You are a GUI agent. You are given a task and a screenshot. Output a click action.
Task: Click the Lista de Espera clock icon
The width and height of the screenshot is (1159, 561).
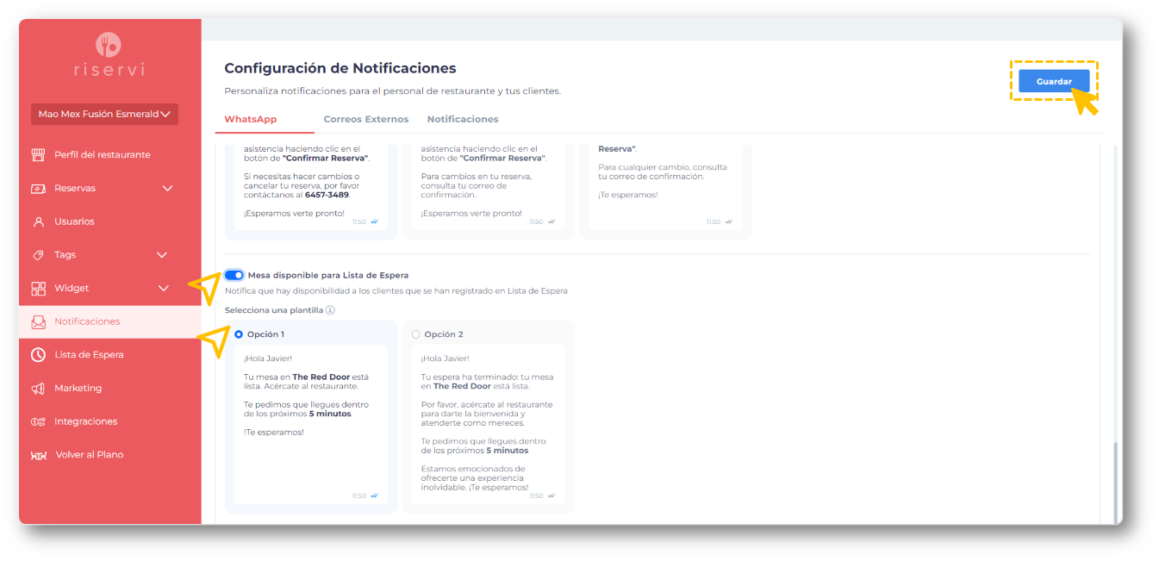tap(38, 355)
